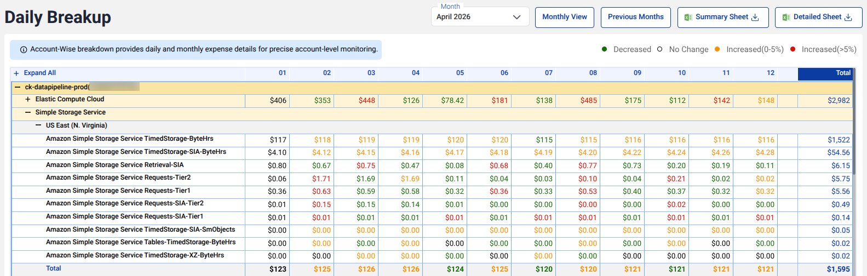Click the download icon on Detailed Sheet
Screen dimensions: 867x276
[x=848, y=18]
